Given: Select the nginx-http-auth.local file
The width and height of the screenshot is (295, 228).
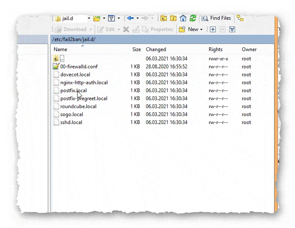Looking at the screenshot, I should pos(84,83).
